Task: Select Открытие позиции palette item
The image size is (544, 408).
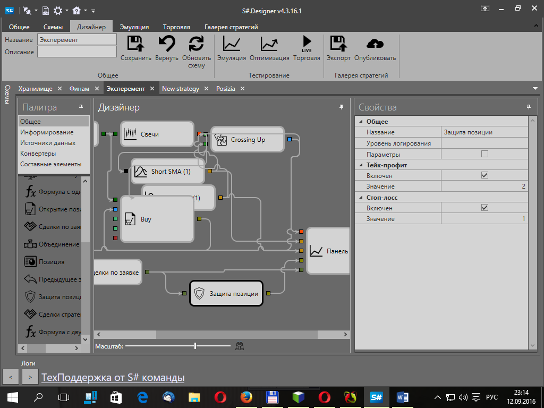Action: pyautogui.click(x=52, y=209)
